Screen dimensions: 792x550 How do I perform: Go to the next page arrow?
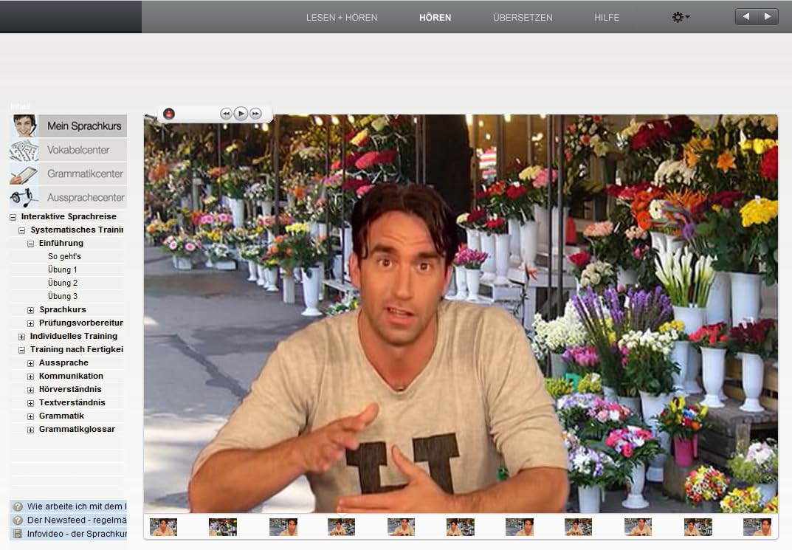pos(767,17)
